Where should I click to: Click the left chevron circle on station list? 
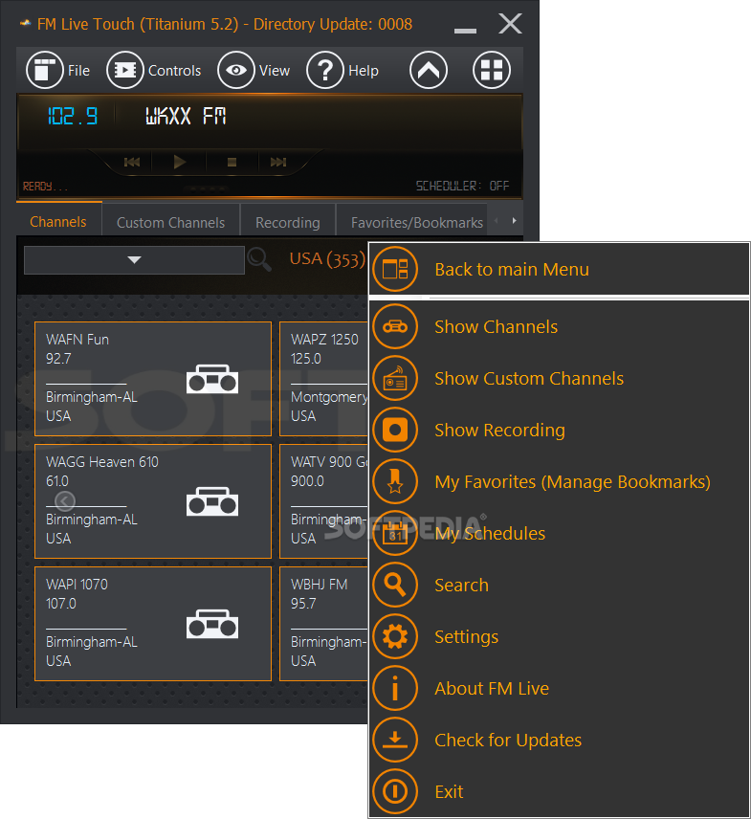pyautogui.click(x=65, y=501)
